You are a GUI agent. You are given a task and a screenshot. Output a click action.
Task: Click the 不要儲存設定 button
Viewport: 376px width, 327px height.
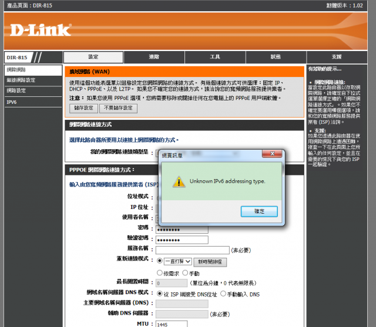click(118, 108)
